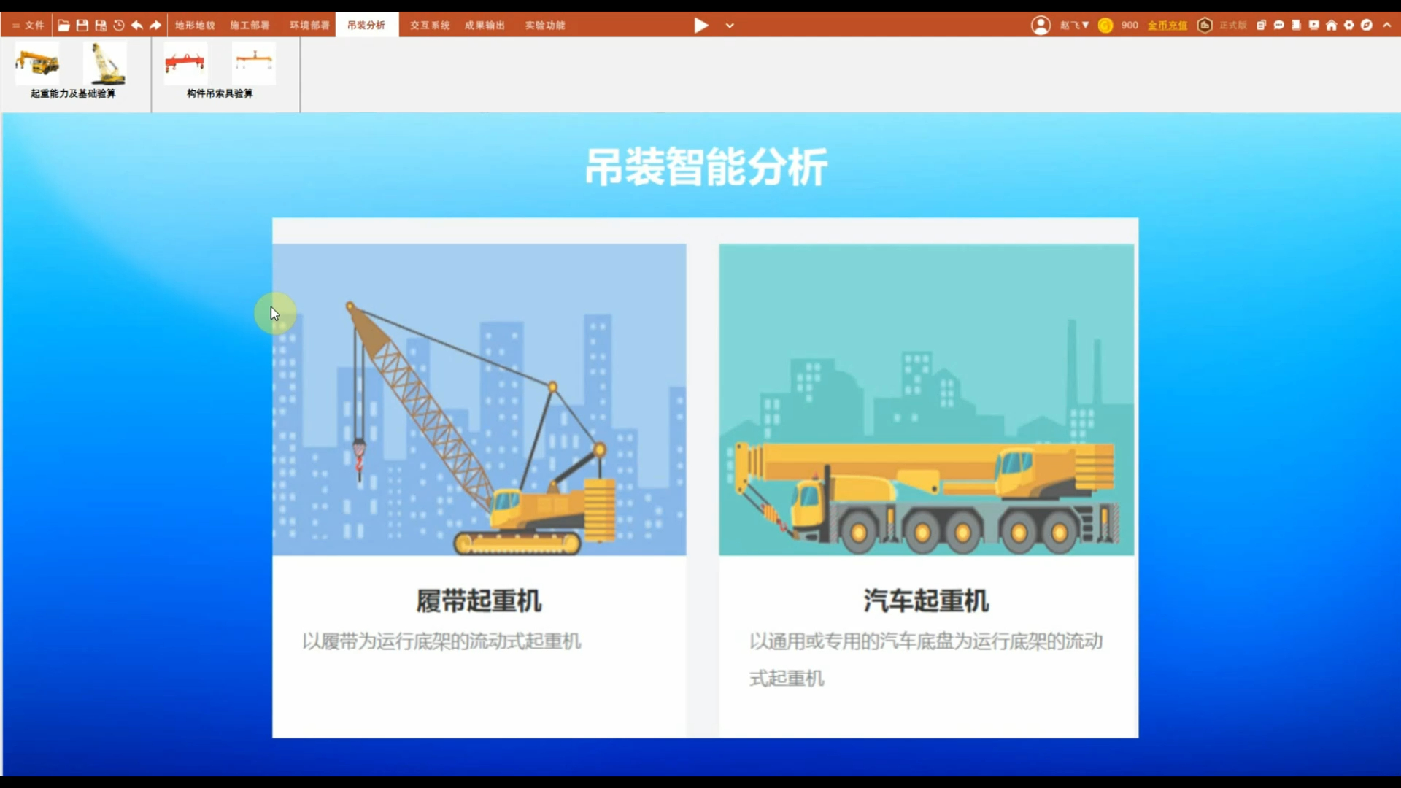Open a project with the folder icon

[x=63, y=24]
